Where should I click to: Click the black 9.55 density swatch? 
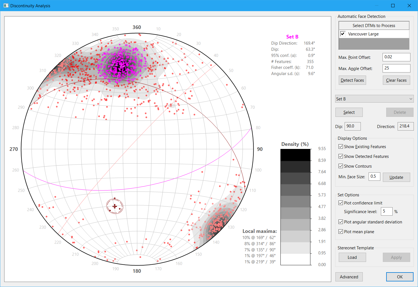[295, 155]
